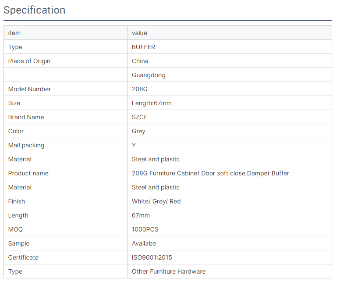Select the Length:67mm size value
The width and height of the screenshot is (340, 285).
pyautogui.click(x=152, y=103)
